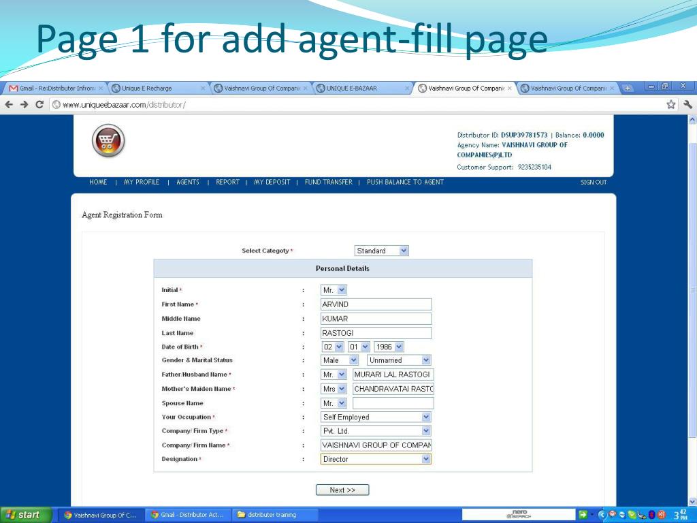The image size is (697, 523).
Task: Open the REPORT menu item
Action: (x=227, y=182)
